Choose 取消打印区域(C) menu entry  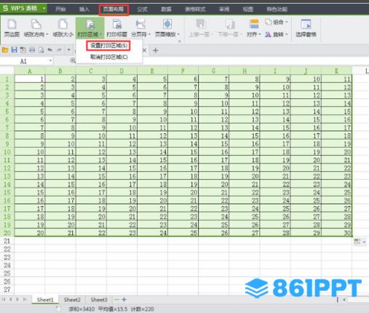pyautogui.click(x=109, y=57)
